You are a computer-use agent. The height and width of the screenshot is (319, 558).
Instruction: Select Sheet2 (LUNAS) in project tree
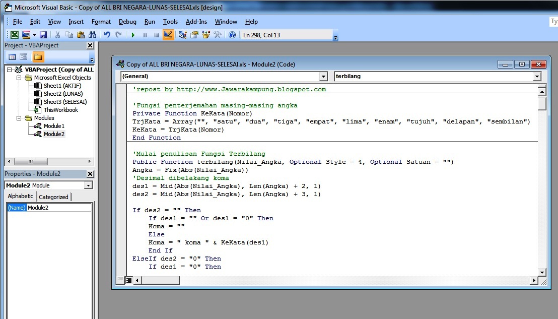pos(63,94)
